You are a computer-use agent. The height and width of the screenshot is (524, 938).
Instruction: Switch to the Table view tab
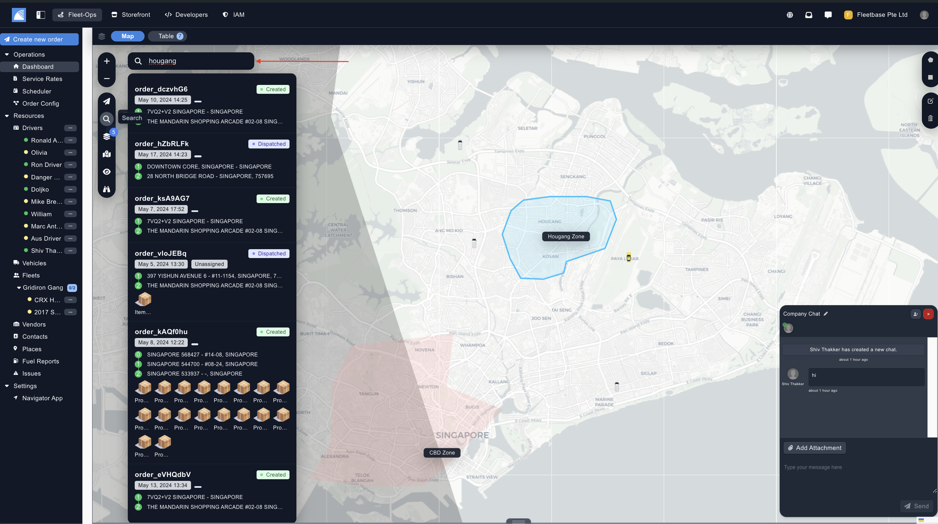coord(168,36)
